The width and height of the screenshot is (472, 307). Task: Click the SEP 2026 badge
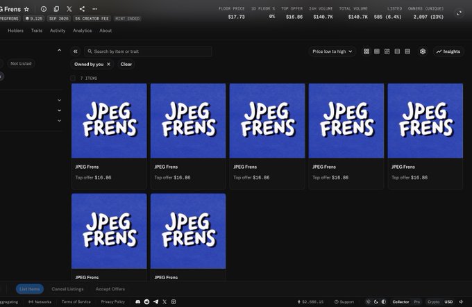pyautogui.click(x=59, y=19)
